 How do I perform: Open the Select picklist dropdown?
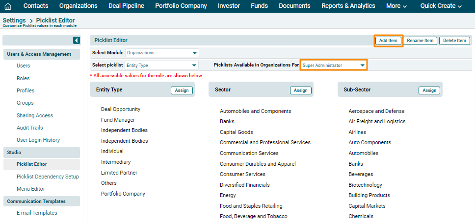tap(161, 65)
